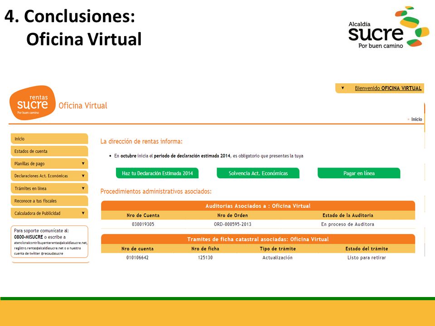Click the Auditorias Asociados table title
435x326 pixels.
[x=258, y=206]
